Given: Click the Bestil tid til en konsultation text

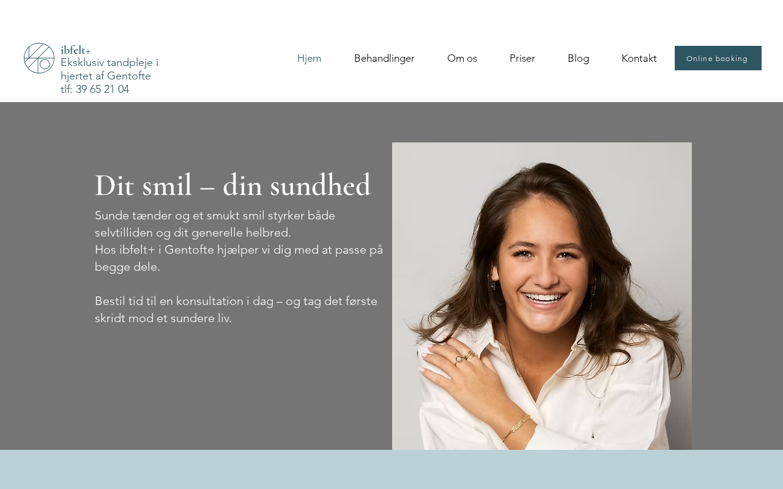Looking at the screenshot, I should [236, 309].
